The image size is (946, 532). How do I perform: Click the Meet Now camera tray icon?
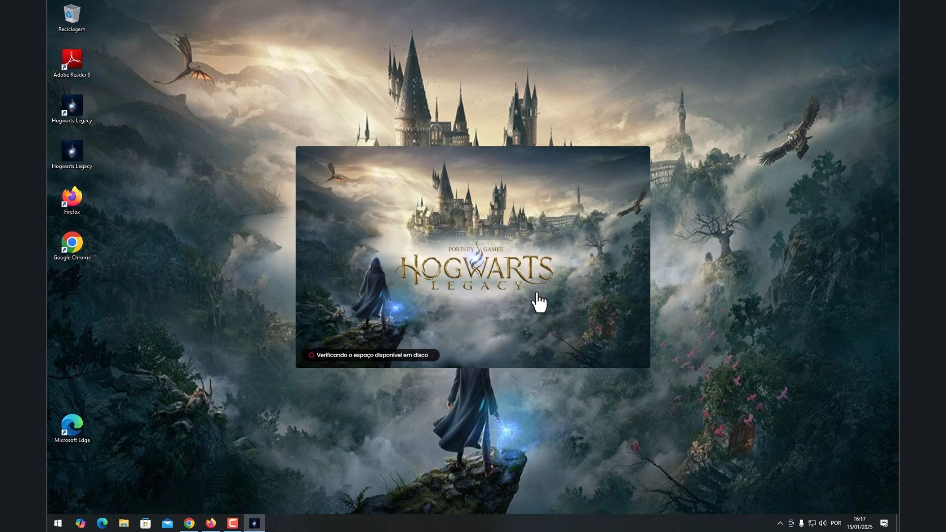click(791, 523)
